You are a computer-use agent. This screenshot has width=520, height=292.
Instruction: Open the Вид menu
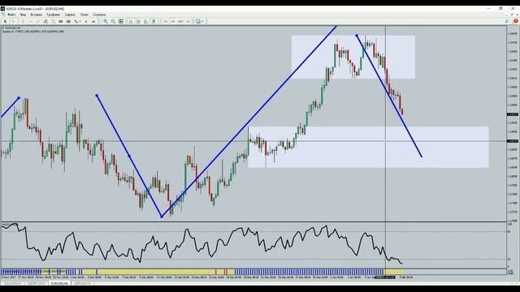click(x=23, y=15)
